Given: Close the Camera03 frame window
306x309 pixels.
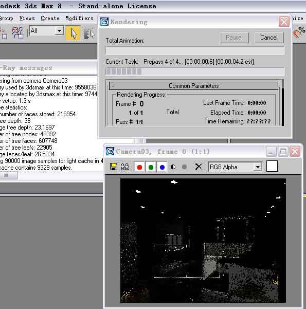Looking at the screenshot, I should click(295, 152).
